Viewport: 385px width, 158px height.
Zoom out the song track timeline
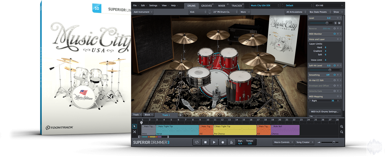coord(342,132)
